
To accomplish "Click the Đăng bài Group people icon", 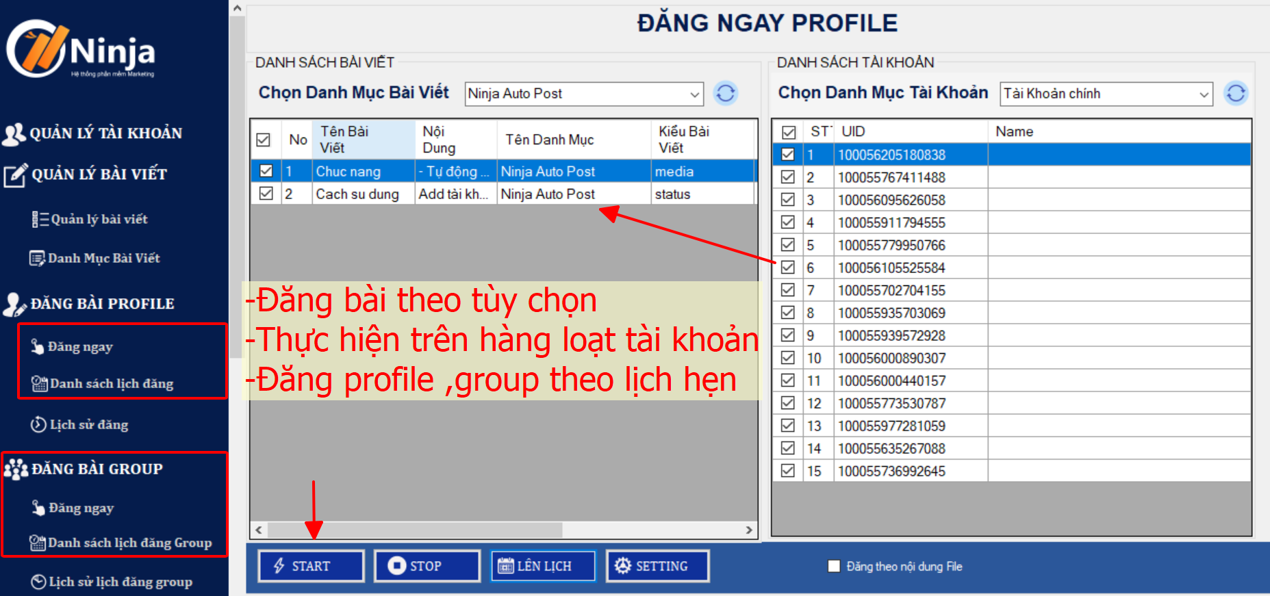I will pyautogui.click(x=16, y=469).
